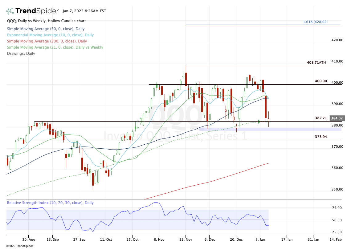Click the 11. Oct date label

(x=106, y=239)
